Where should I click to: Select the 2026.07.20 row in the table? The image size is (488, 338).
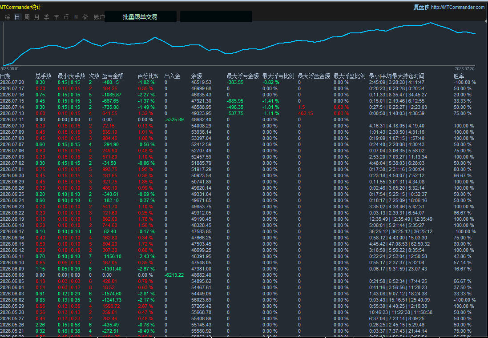pyautogui.click(x=238, y=82)
